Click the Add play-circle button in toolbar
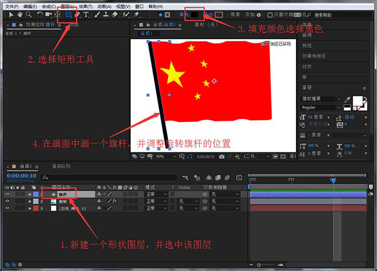The image size is (377, 271). [x=259, y=15]
